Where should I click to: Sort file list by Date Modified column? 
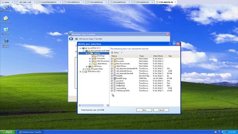coord(159,56)
